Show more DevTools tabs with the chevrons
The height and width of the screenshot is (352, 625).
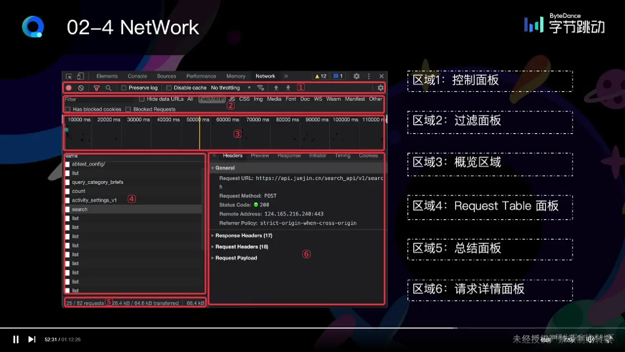(286, 76)
